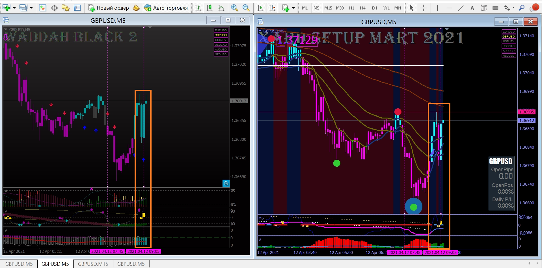The height and width of the screenshot is (268, 542).
Task: Click the zoom out magnifier icon
Action: click(x=246, y=8)
